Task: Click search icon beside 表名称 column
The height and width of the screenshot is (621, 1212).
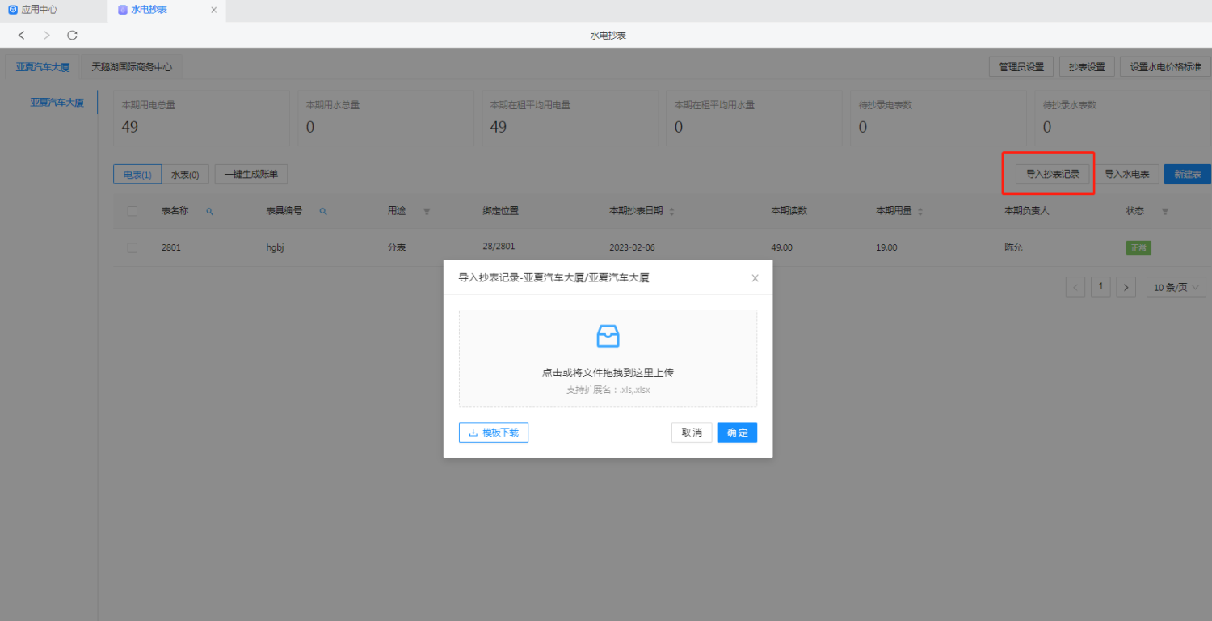Action: (209, 211)
